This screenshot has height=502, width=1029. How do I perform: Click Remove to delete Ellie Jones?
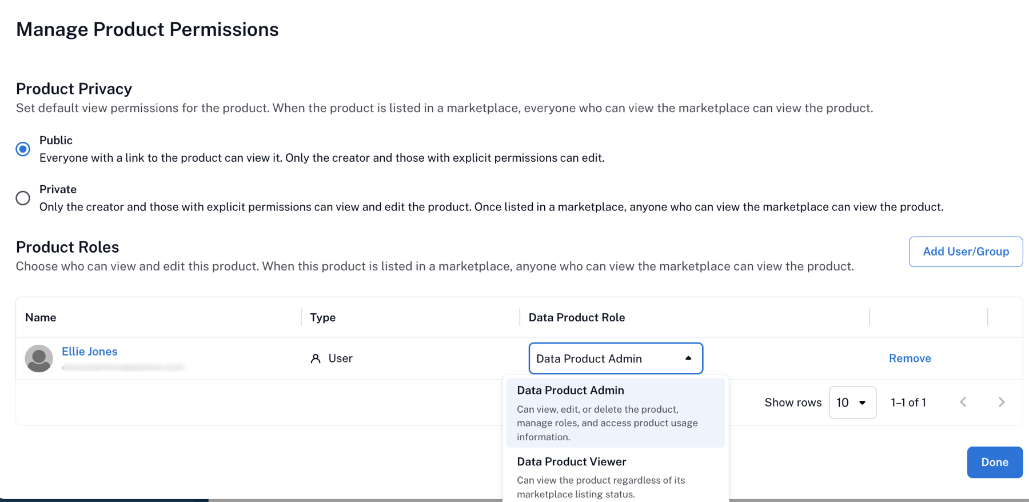point(910,358)
